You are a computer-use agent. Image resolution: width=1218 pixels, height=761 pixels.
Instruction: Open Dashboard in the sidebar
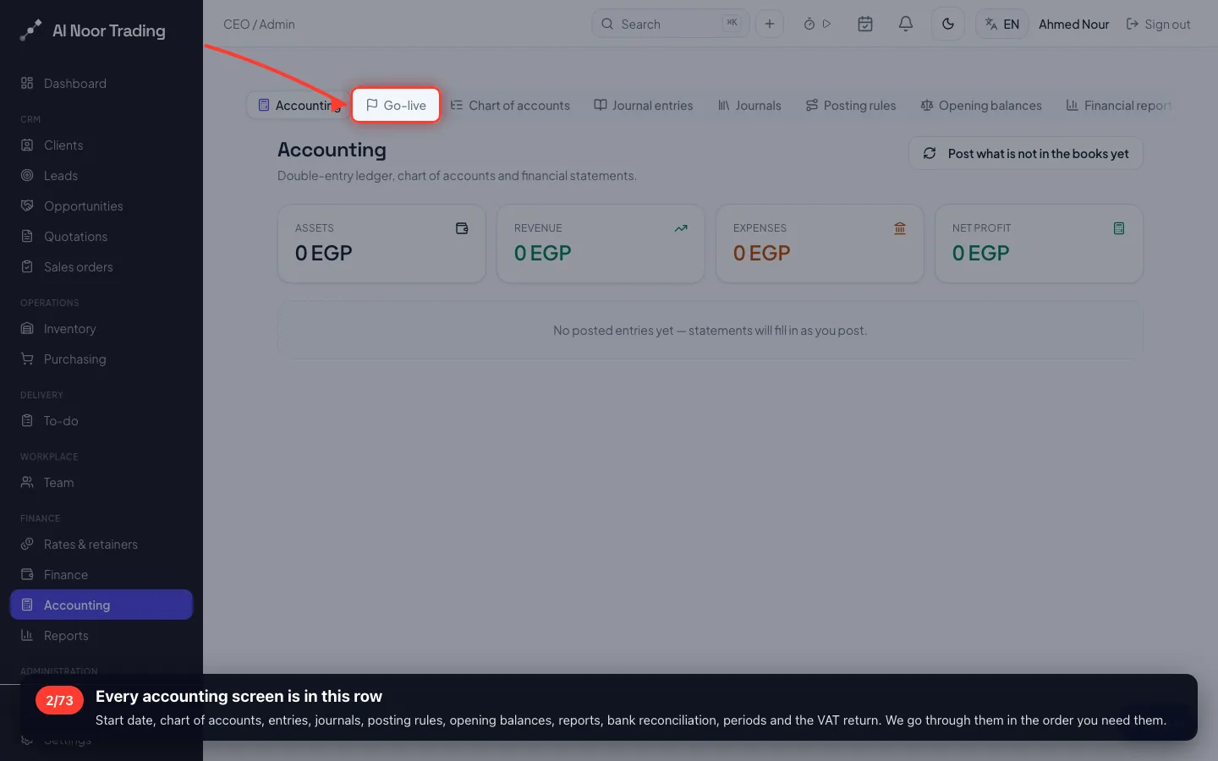(x=101, y=83)
